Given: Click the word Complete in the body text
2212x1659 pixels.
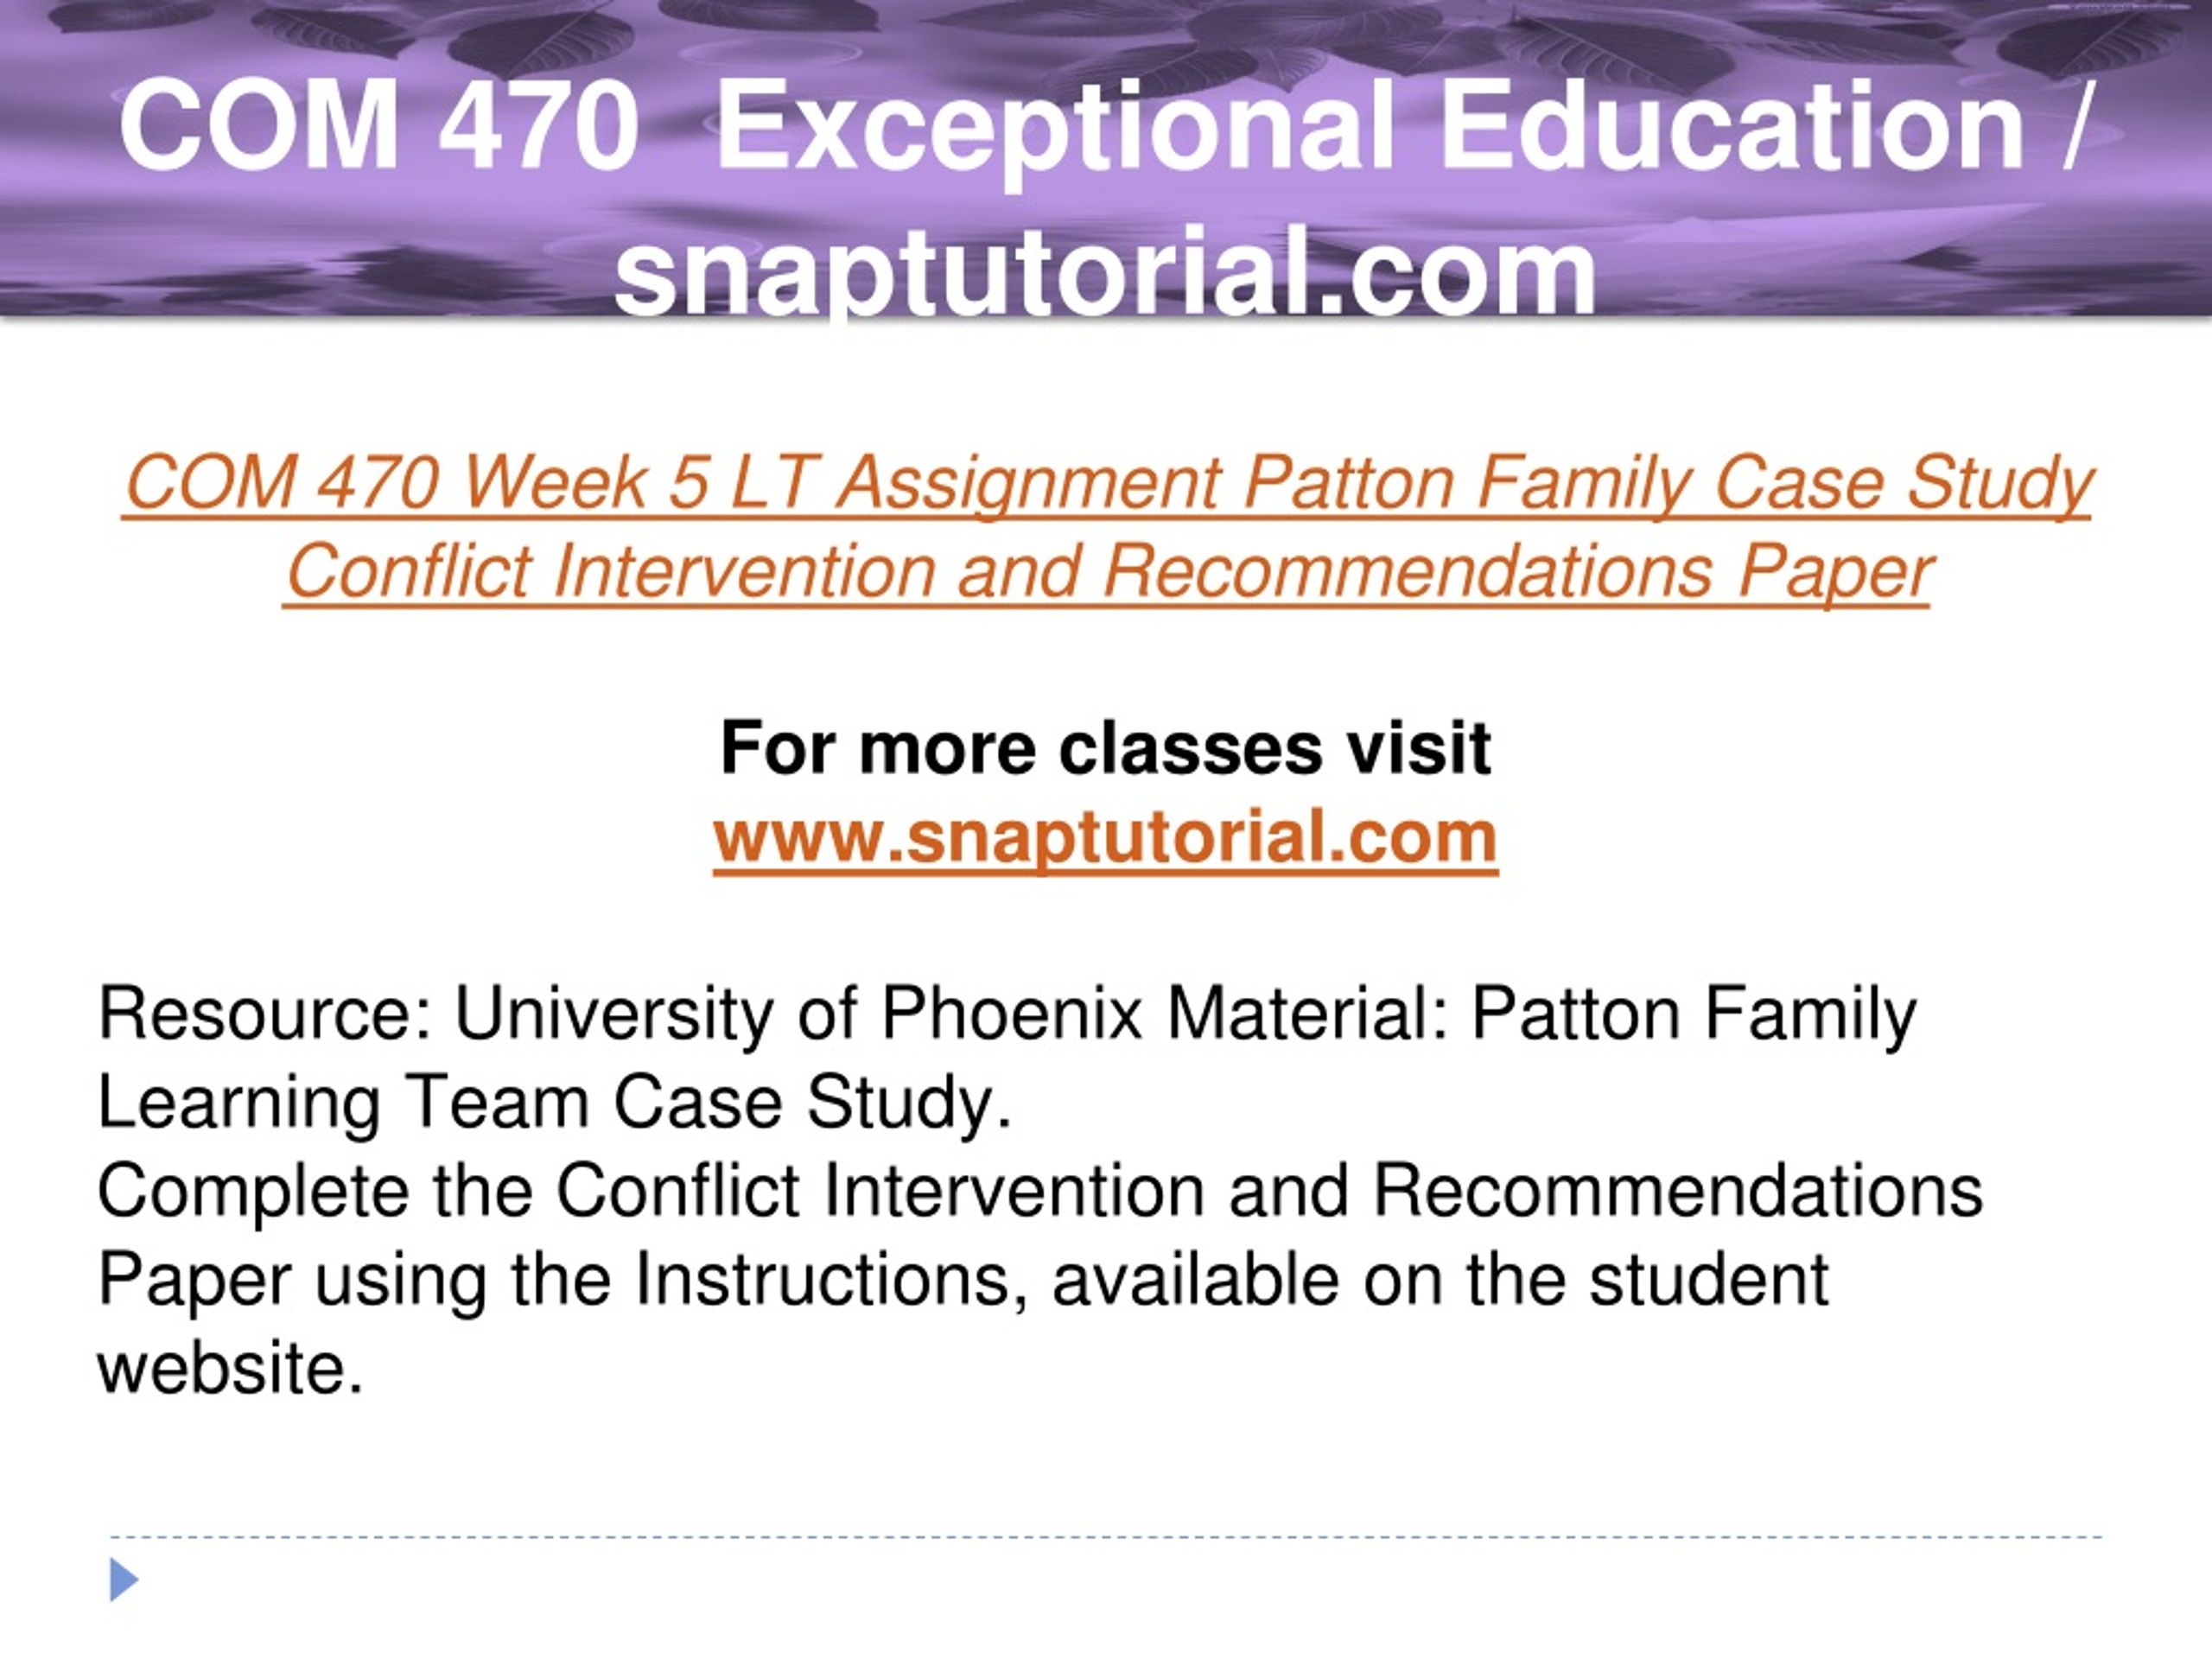Looking at the screenshot, I should (x=253, y=1192).
